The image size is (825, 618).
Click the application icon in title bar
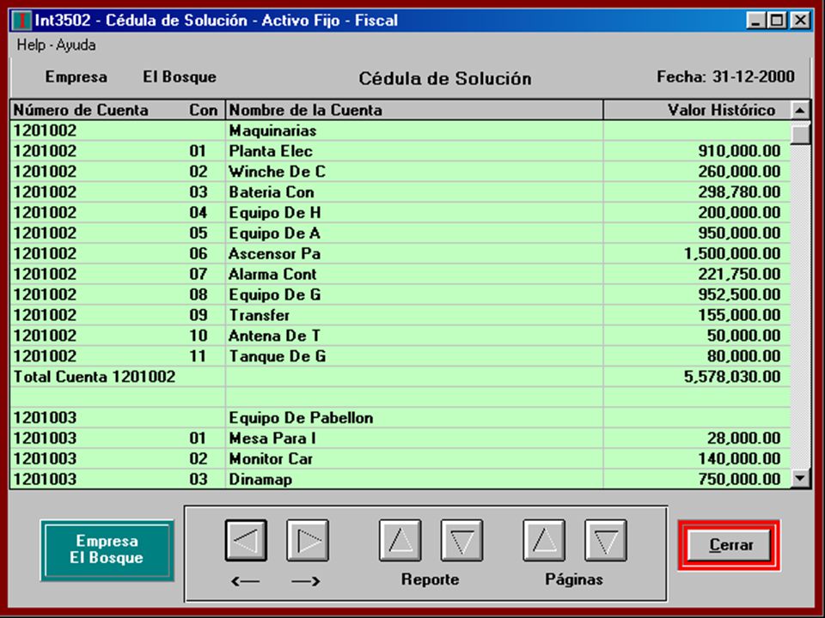(21, 21)
